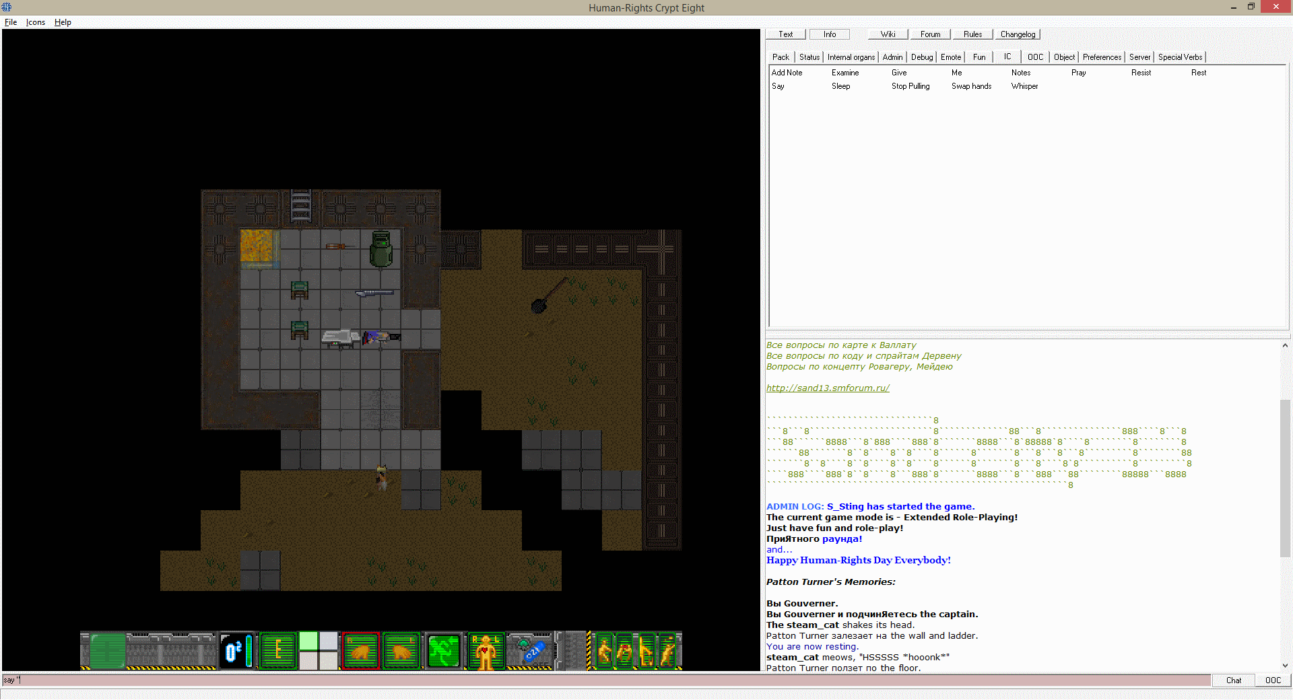The image size is (1293, 700).
Task: Select the third yellow figure pose icon
Action: (x=646, y=651)
